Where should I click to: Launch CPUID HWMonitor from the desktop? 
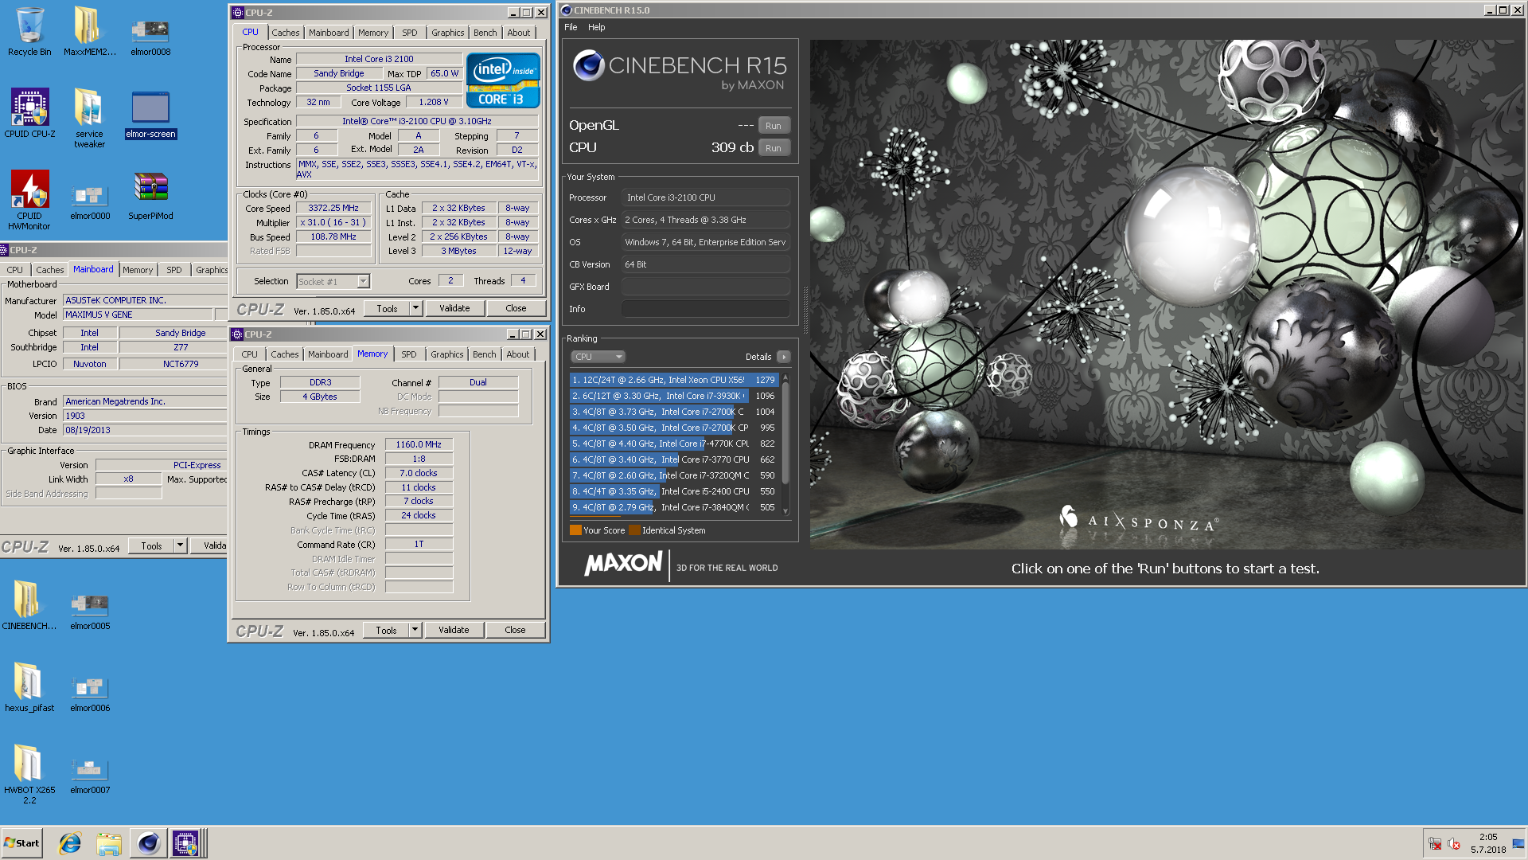click(29, 200)
